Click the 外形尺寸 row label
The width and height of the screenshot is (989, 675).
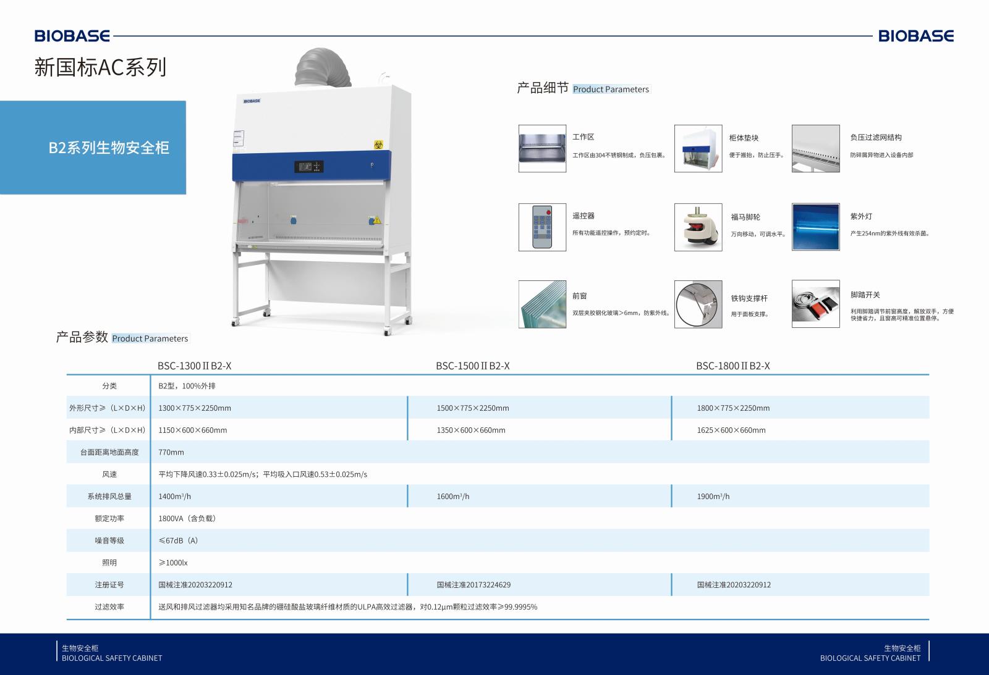point(108,408)
